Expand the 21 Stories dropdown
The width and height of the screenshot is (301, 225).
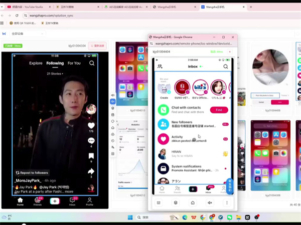55,73
